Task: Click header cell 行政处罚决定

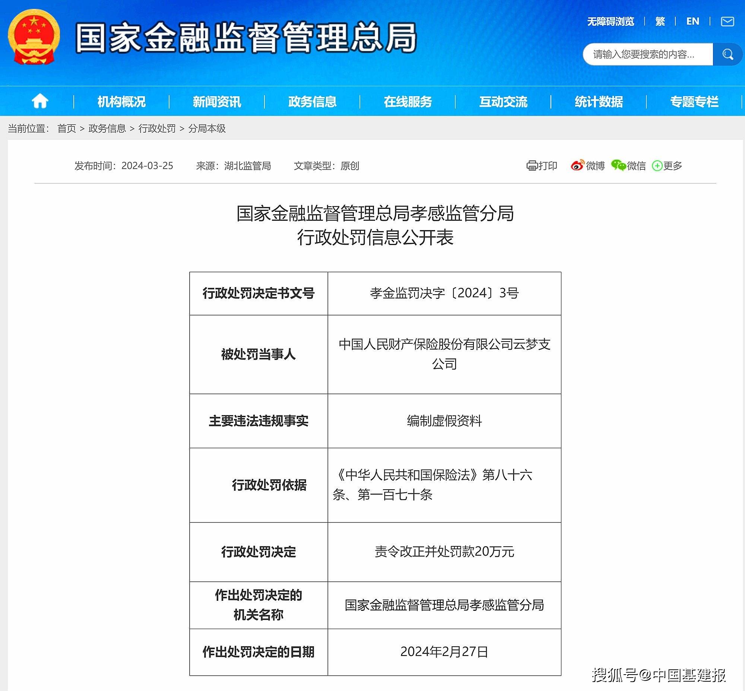Action: (x=259, y=552)
